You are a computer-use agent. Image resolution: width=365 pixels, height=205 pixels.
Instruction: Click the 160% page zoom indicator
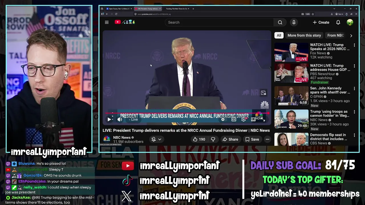pos(308,14)
